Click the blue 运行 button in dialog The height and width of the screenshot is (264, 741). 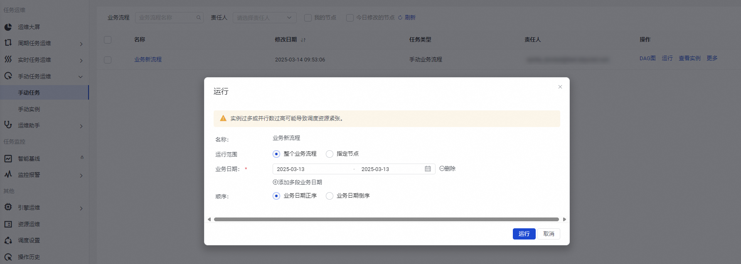[524, 234]
